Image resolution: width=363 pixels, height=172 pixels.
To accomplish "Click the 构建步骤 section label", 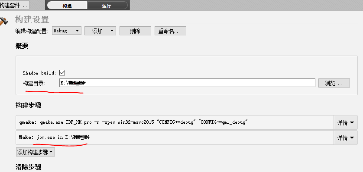I will click(28, 106).
